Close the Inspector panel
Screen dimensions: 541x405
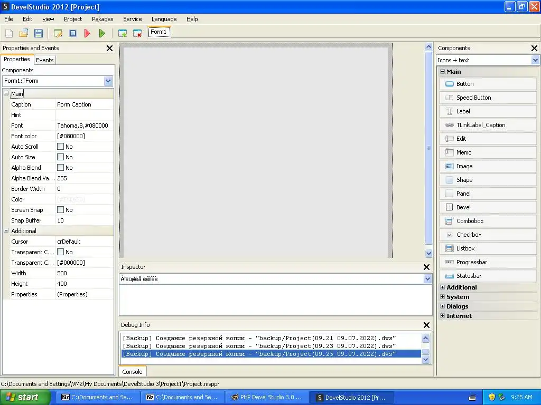pos(426,267)
